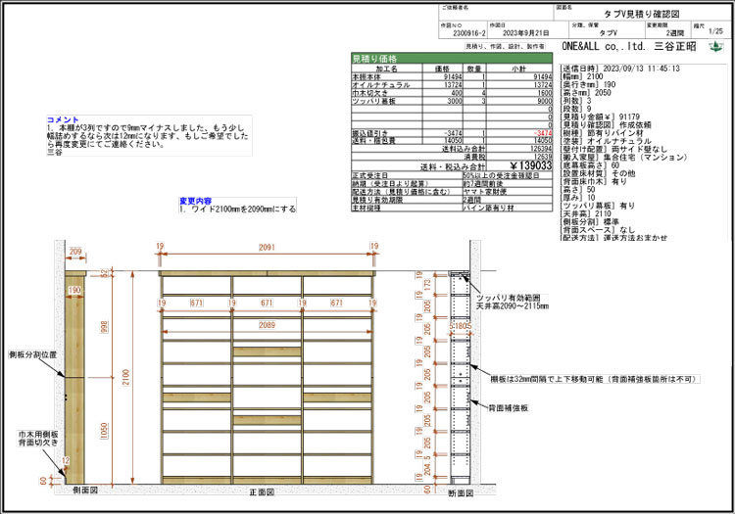
Task: Select the 側板分割位置 annotation
Action: click(32, 354)
